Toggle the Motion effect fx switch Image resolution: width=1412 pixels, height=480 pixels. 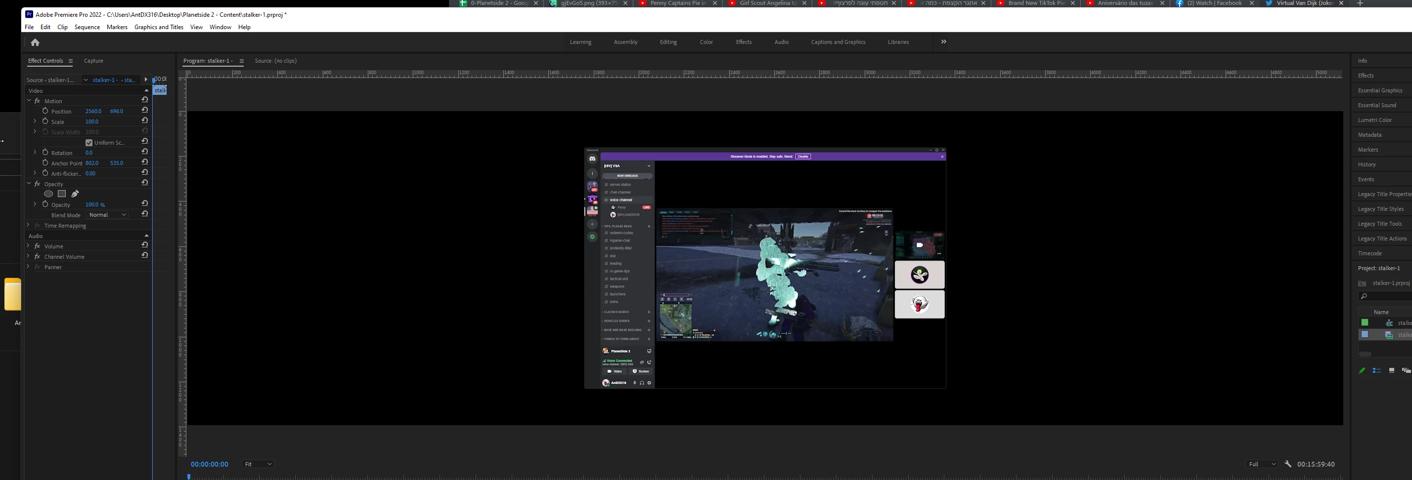click(x=37, y=101)
